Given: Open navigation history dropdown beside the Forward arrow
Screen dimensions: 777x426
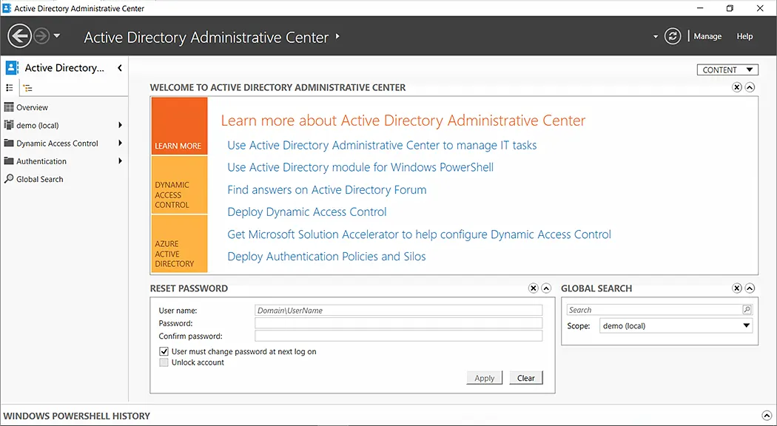Looking at the screenshot, I should pos(56,35).
